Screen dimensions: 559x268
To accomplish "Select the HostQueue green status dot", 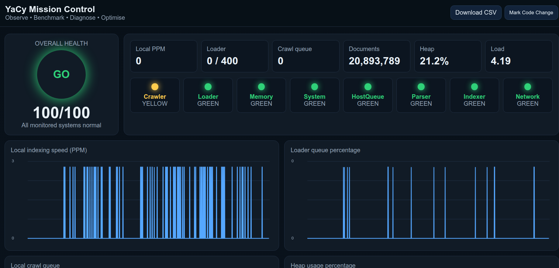I will click(368, 87).
